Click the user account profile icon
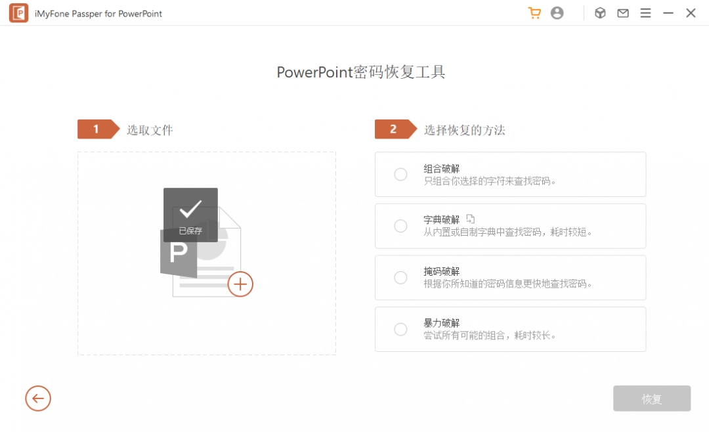Screen dimensions: 709x432 557,12
